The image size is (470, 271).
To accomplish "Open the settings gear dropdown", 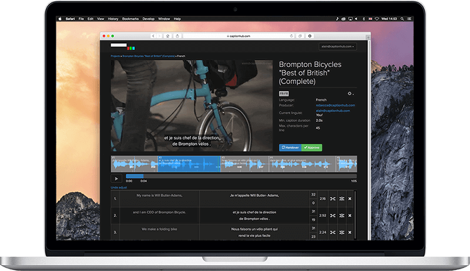I will click(352, 93).
